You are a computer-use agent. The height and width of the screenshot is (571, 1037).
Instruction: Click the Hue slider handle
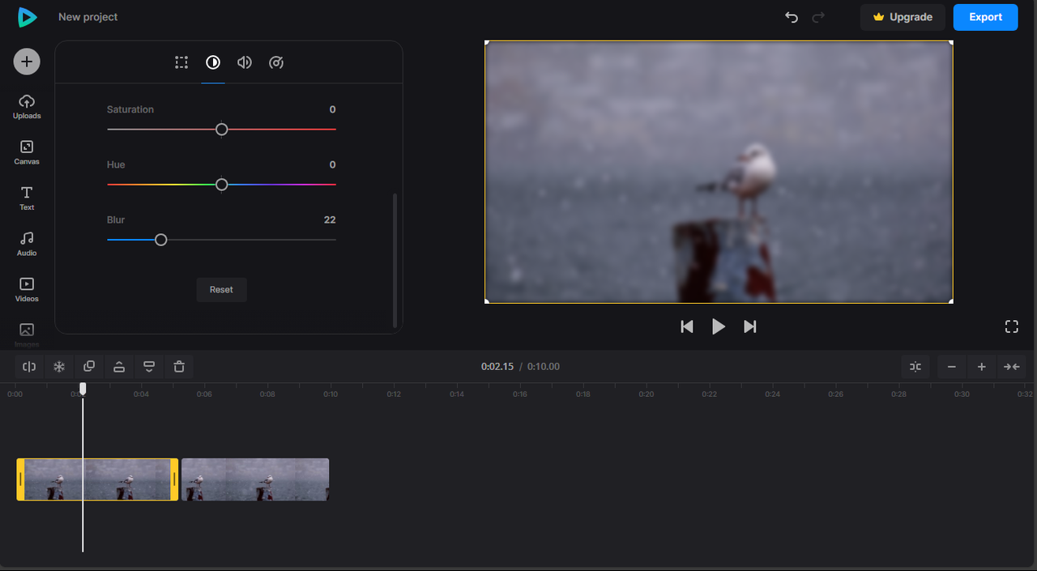coord(221,185)
